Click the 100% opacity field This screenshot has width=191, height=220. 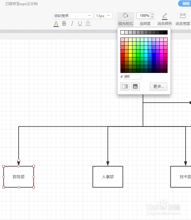pyautogui.click(x=144, y=16)
